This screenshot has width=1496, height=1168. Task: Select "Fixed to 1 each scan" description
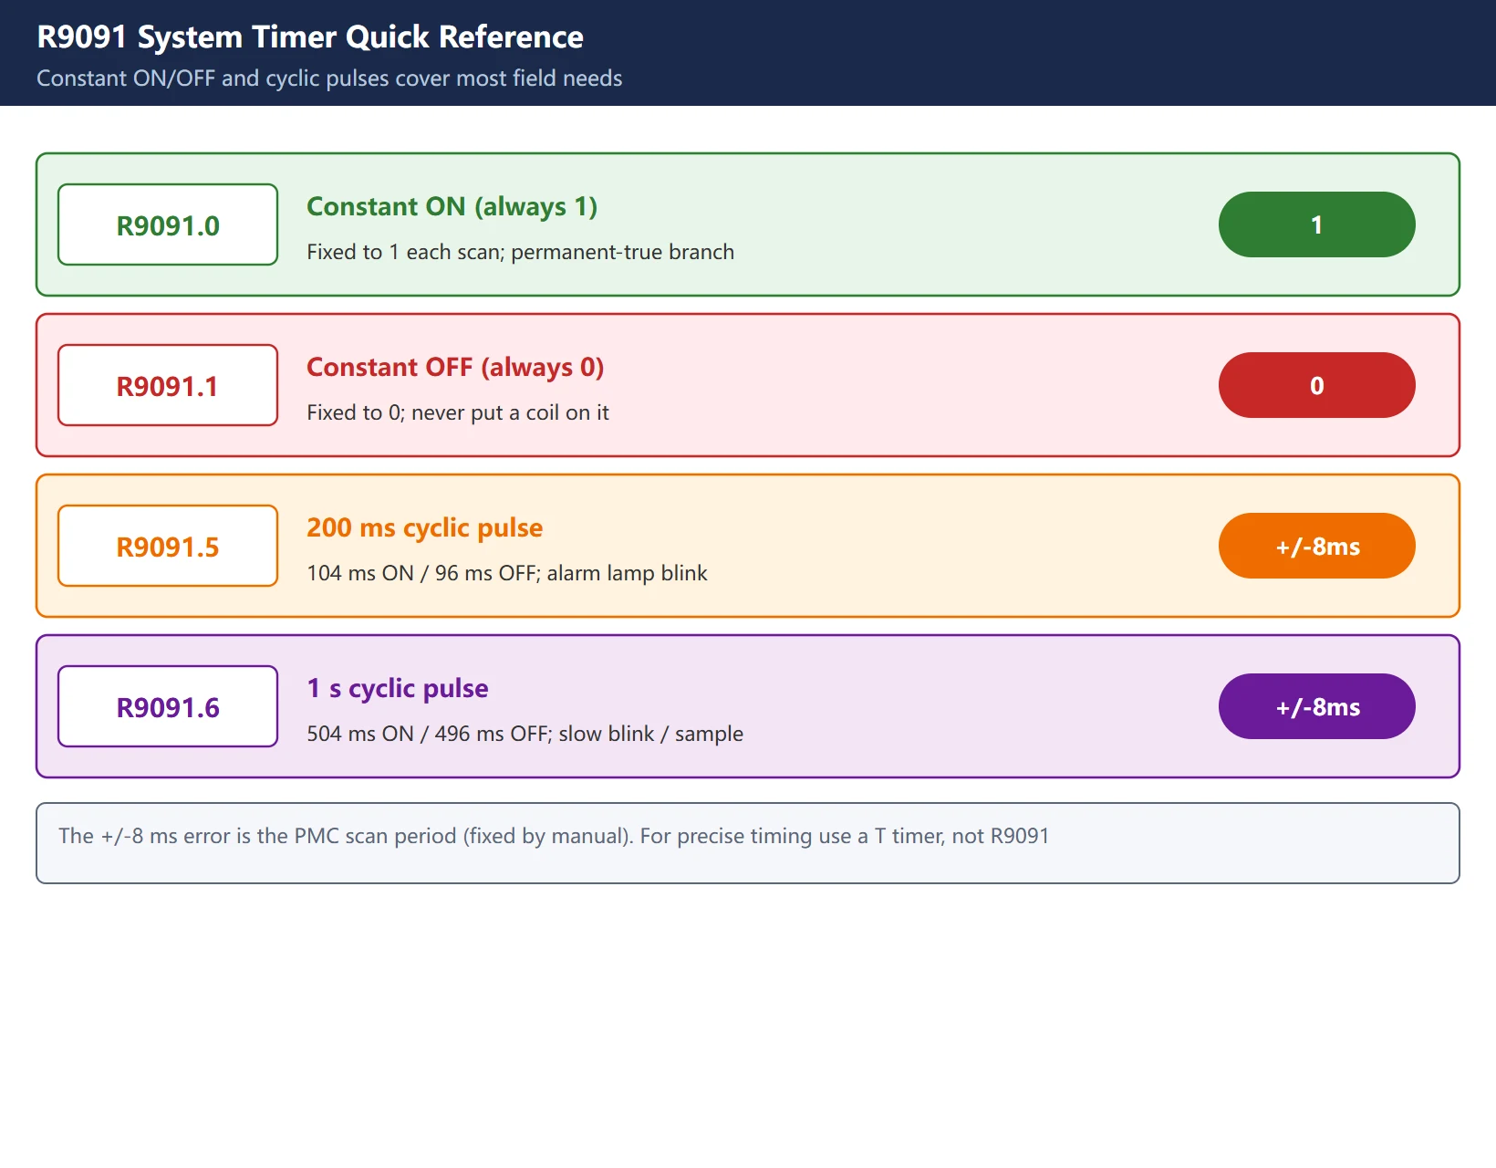pyautogui.click(x=520, y=252)
